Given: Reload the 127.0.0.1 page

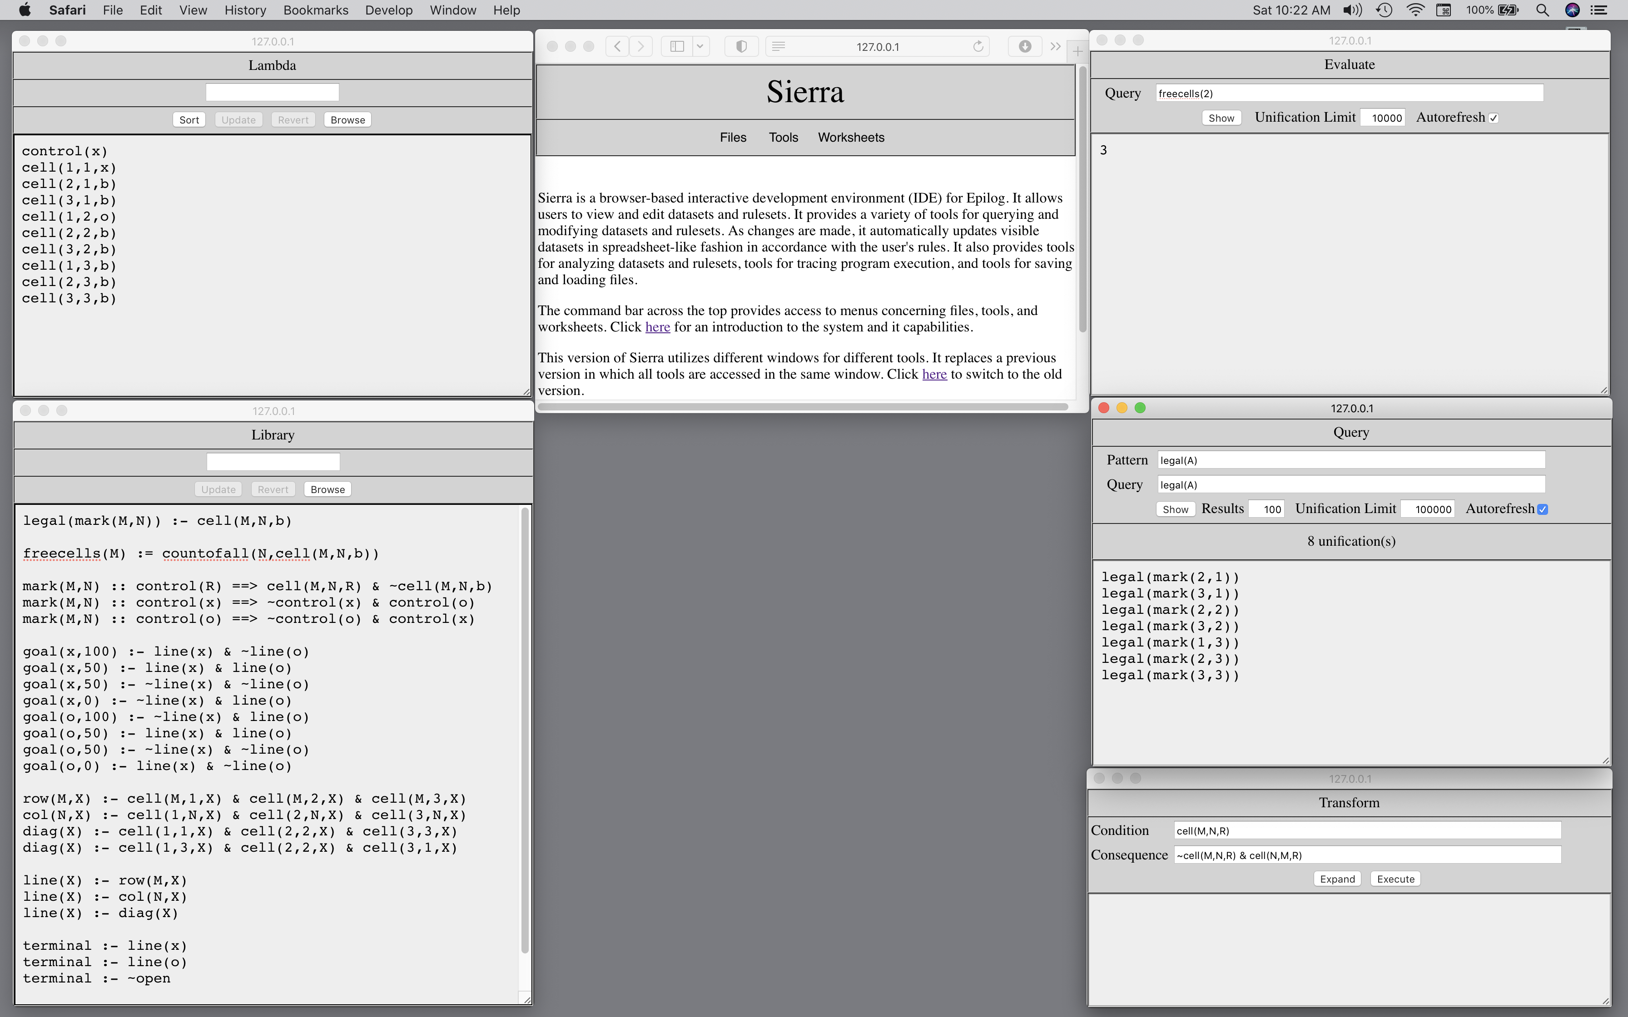Looking at the screenshot, I should click(978, 46).
